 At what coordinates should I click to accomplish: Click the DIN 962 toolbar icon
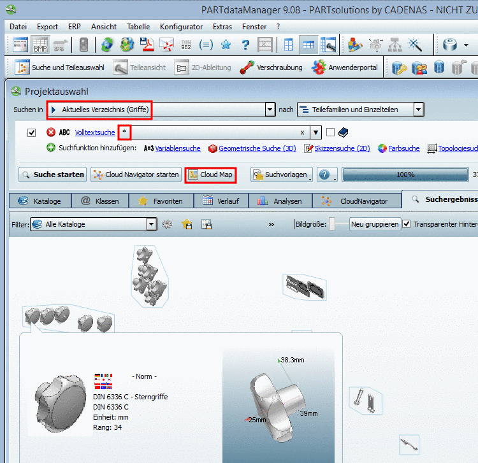[186, 45]
